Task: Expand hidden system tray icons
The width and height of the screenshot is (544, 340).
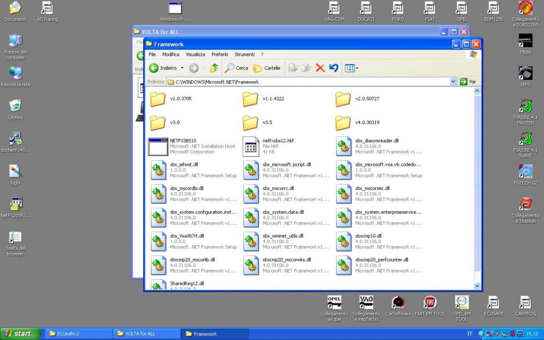Action: click(481, 334)
